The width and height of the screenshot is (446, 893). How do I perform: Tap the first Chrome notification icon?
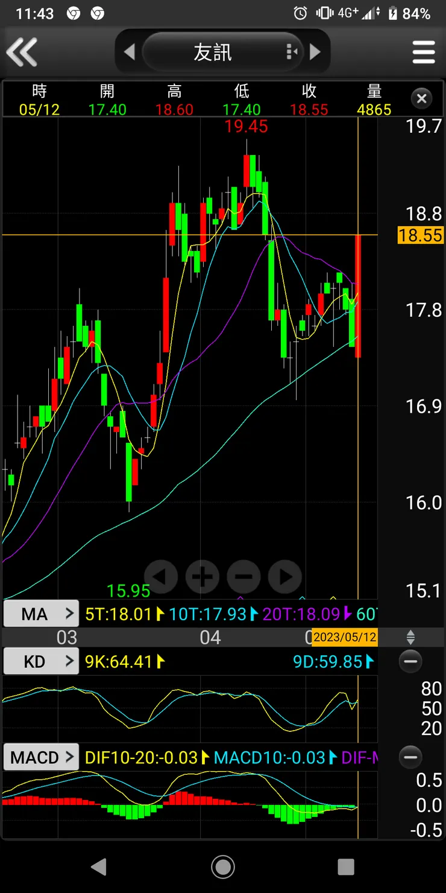click(74, 13)
